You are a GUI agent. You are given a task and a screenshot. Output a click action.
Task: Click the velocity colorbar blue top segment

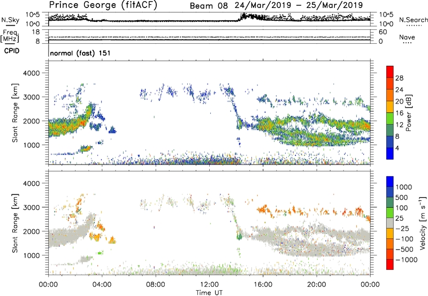[390, 182]
